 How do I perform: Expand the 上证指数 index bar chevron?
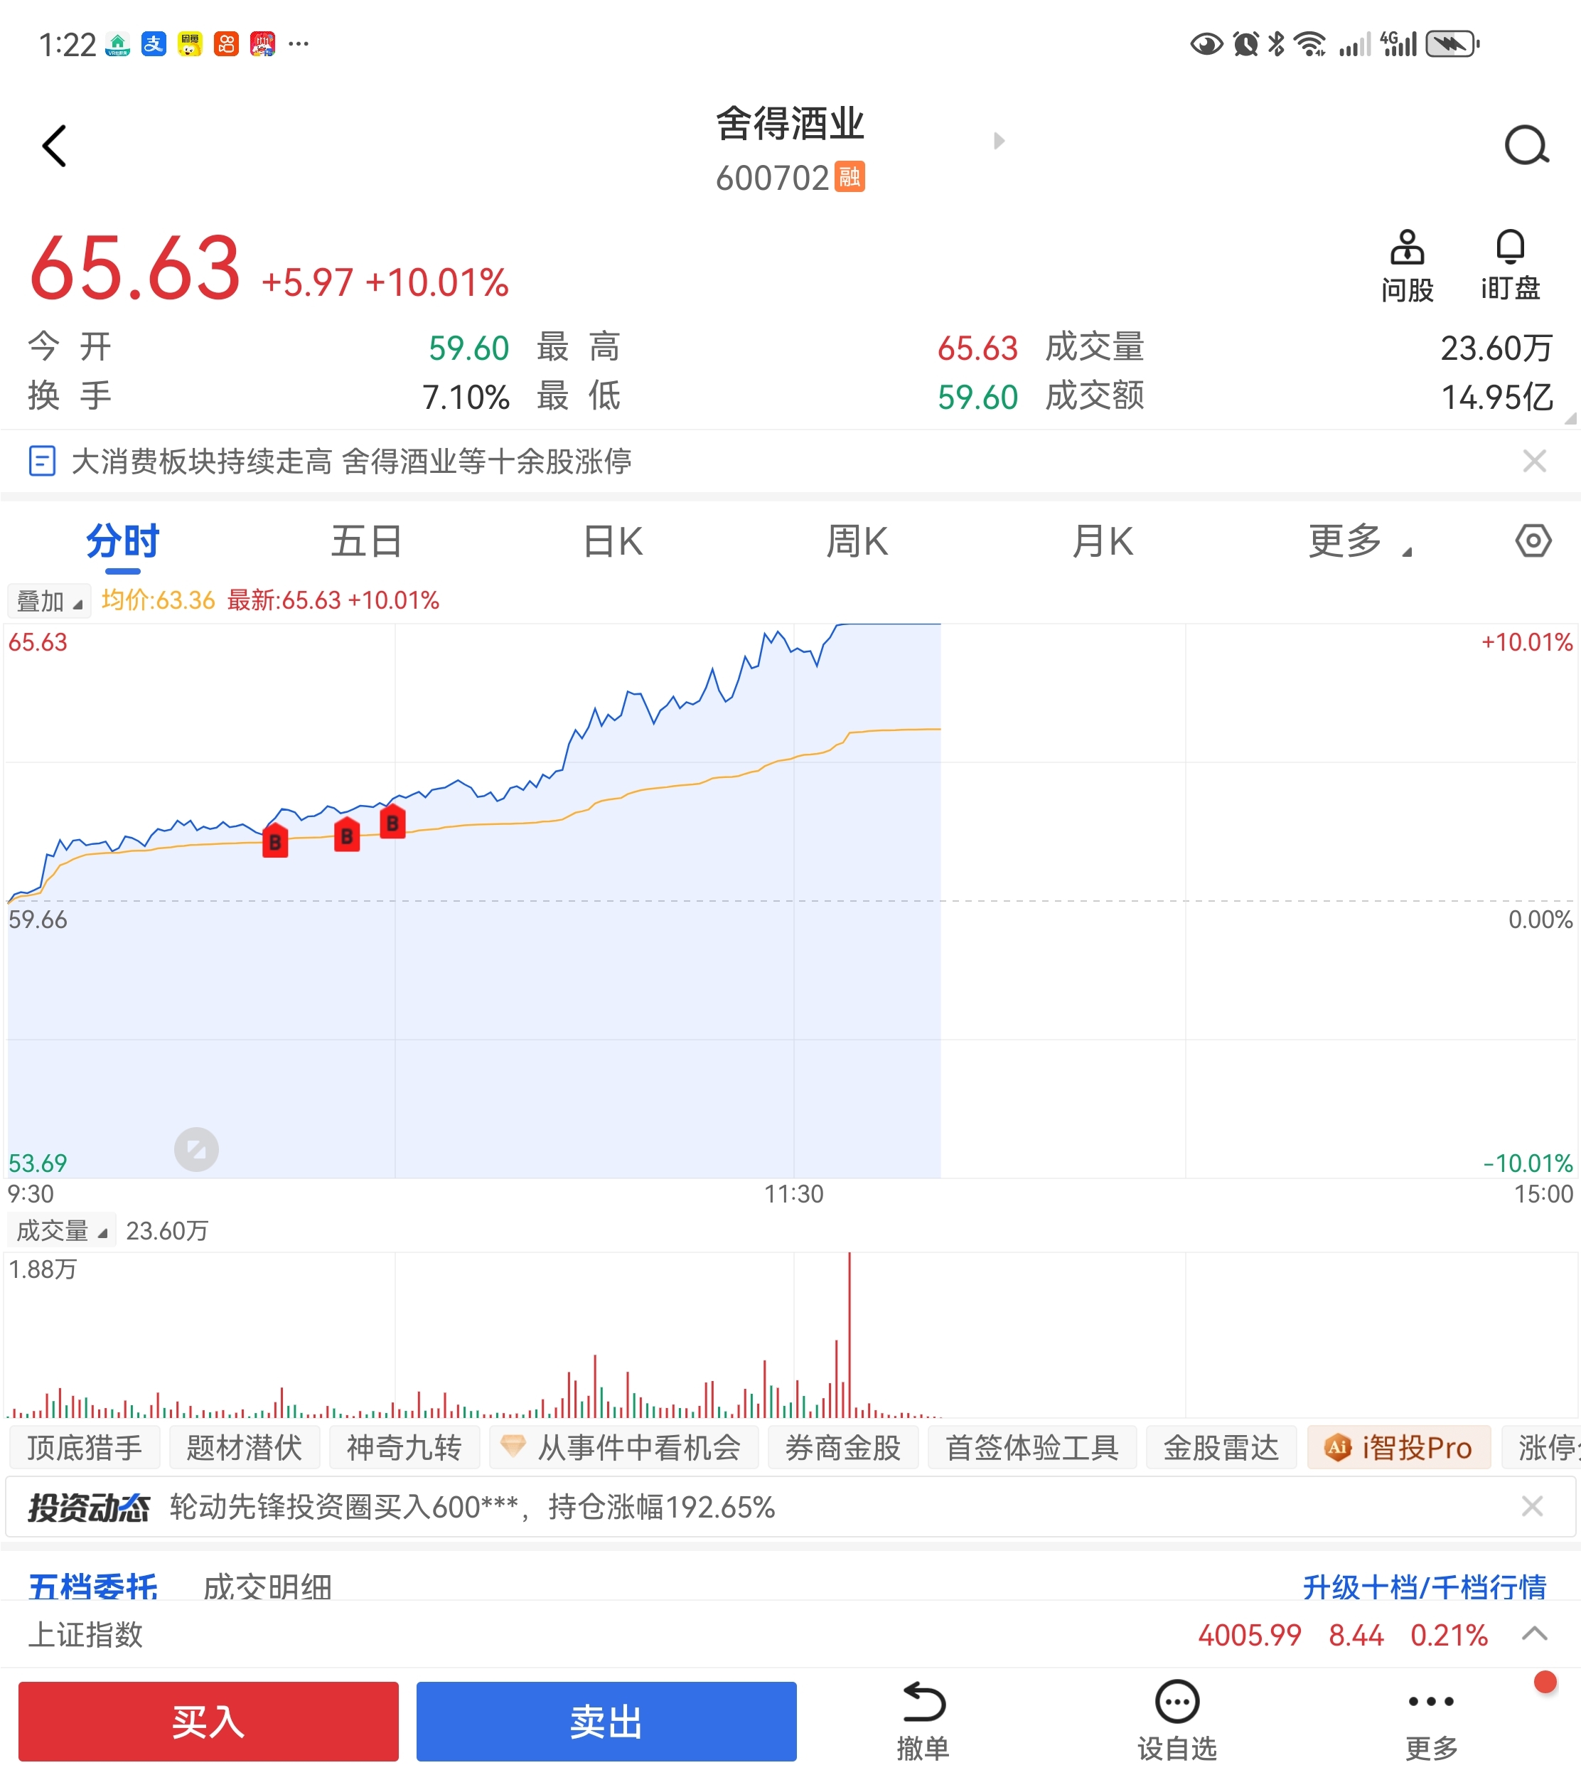pyautogui.click(x=1534, y=1633)
